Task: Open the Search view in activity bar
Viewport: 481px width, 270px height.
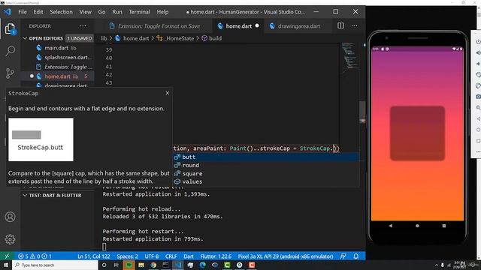Action: 10,51
